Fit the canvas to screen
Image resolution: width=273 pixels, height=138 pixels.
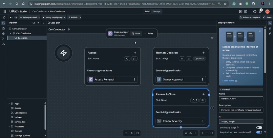click(x=212, y=133)
